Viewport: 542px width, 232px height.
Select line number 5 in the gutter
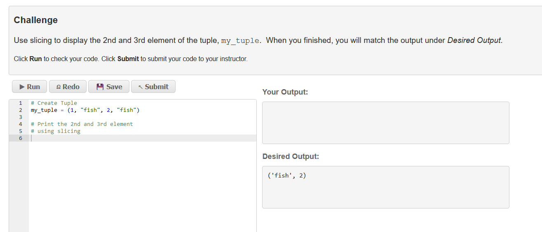(20, 131)
